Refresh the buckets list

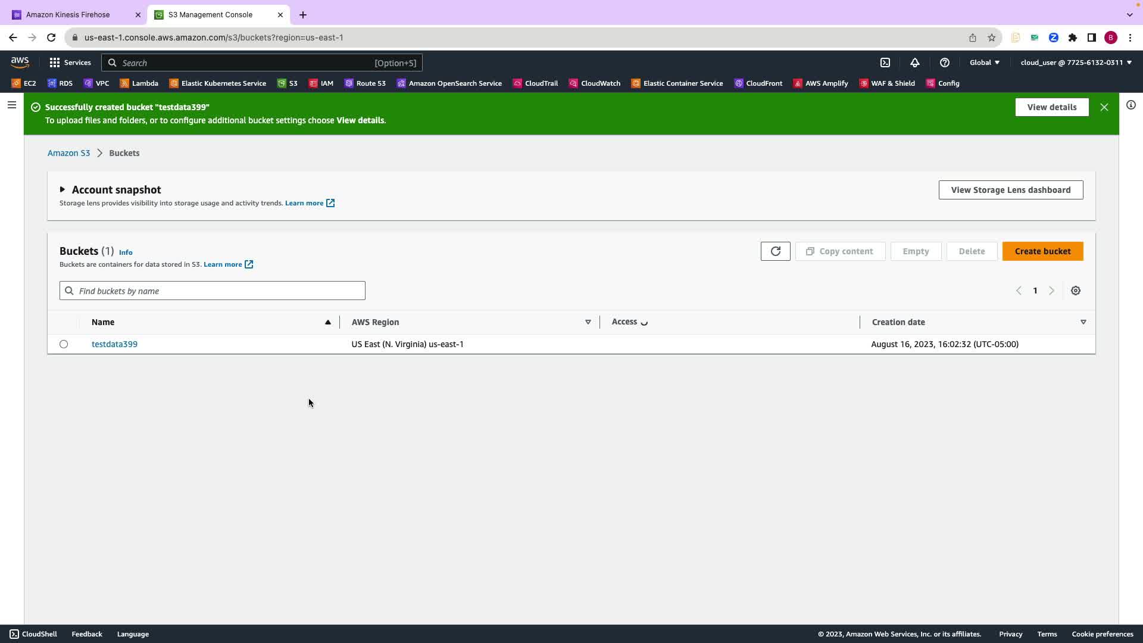pos(775,251)
